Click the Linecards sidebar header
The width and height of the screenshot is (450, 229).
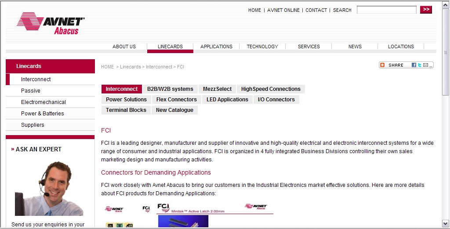click(50, 66)
